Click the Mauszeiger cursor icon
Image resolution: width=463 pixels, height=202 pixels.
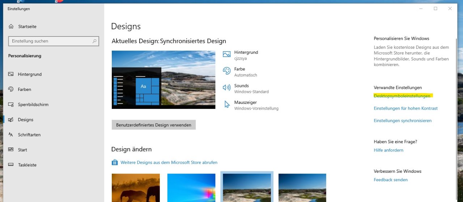pyautogui.click(x=227, y=105)
